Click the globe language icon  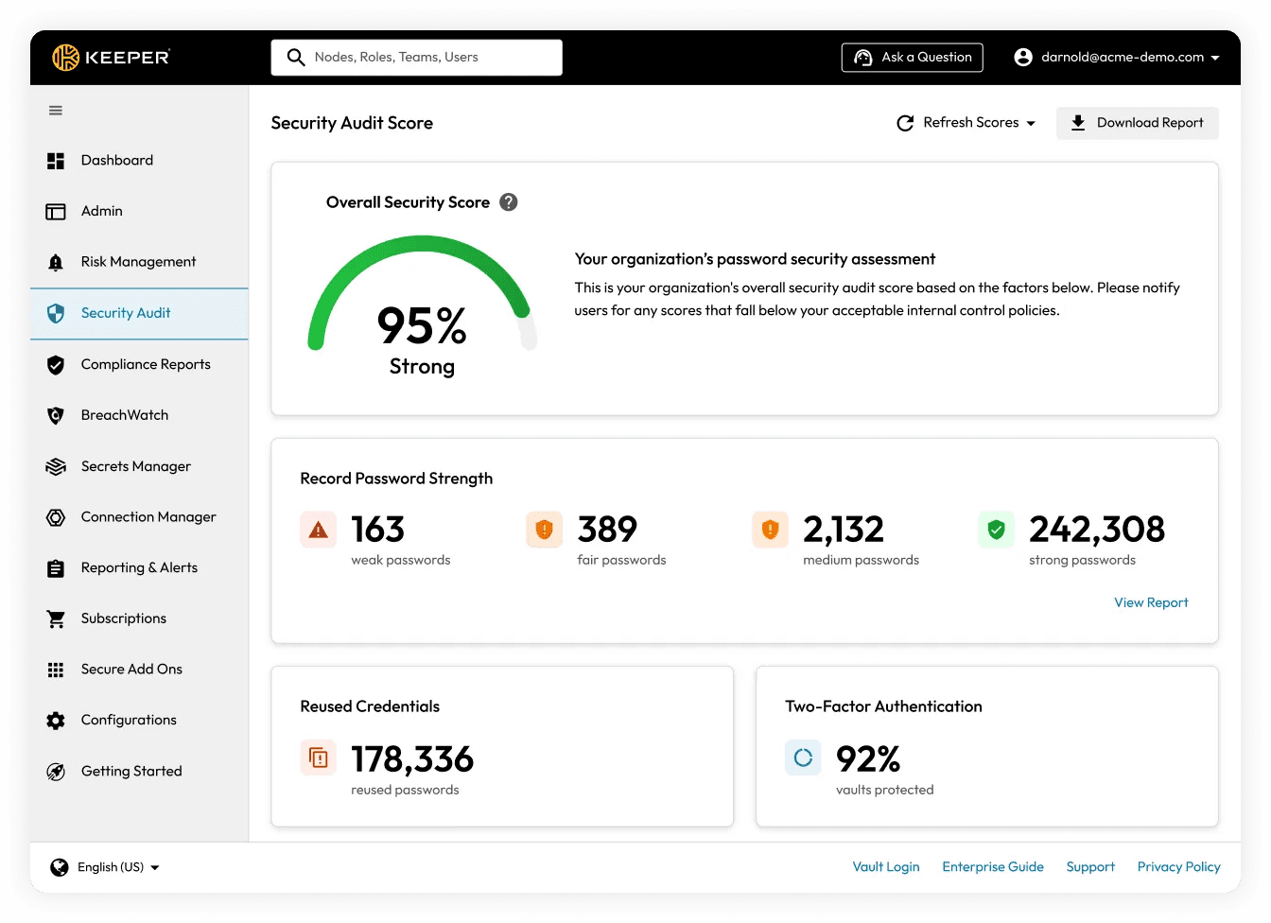tap(60, 868)
